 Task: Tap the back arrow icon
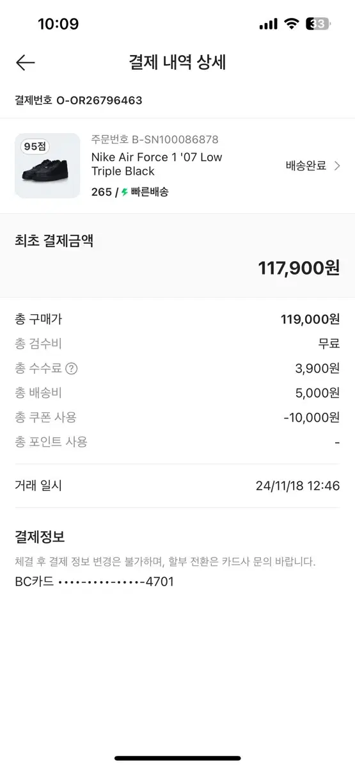pos(25,62)
